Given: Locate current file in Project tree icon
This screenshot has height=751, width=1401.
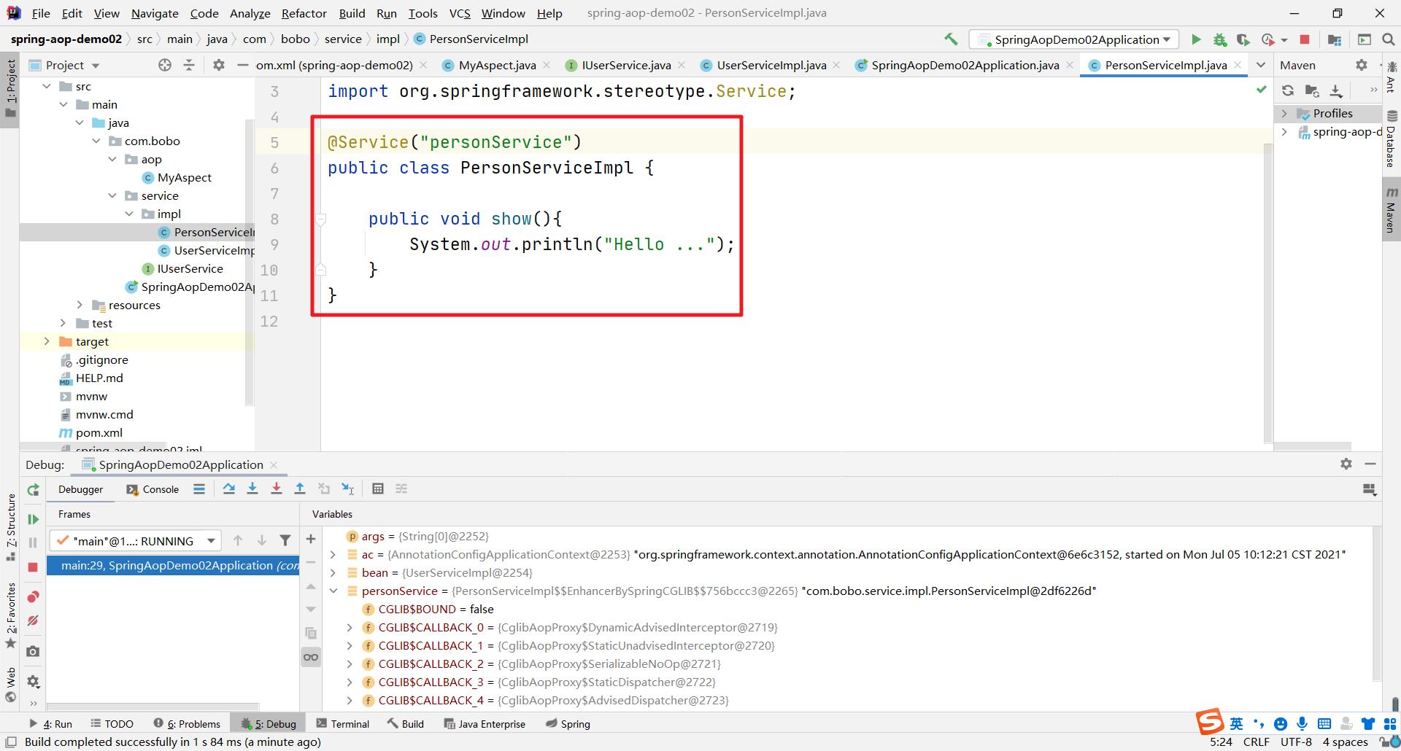Looking at the screenshot, I should (165, 65).
